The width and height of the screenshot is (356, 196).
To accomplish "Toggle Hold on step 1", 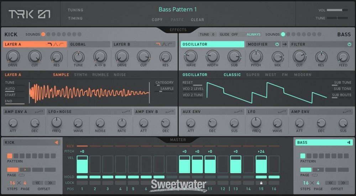I will pos(82,177).
